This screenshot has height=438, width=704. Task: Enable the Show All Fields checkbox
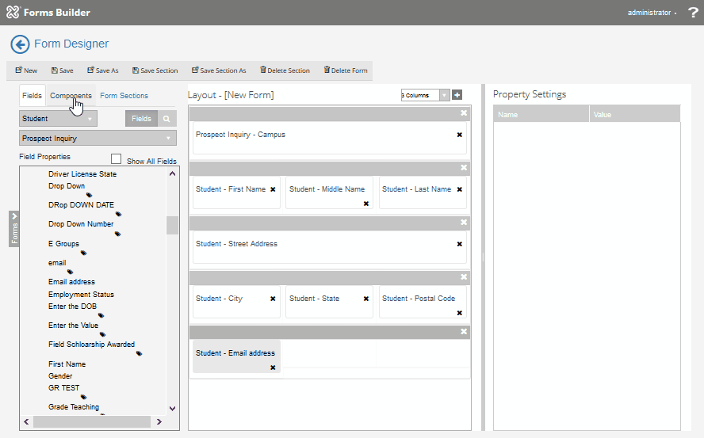click(x=117, y=159)
